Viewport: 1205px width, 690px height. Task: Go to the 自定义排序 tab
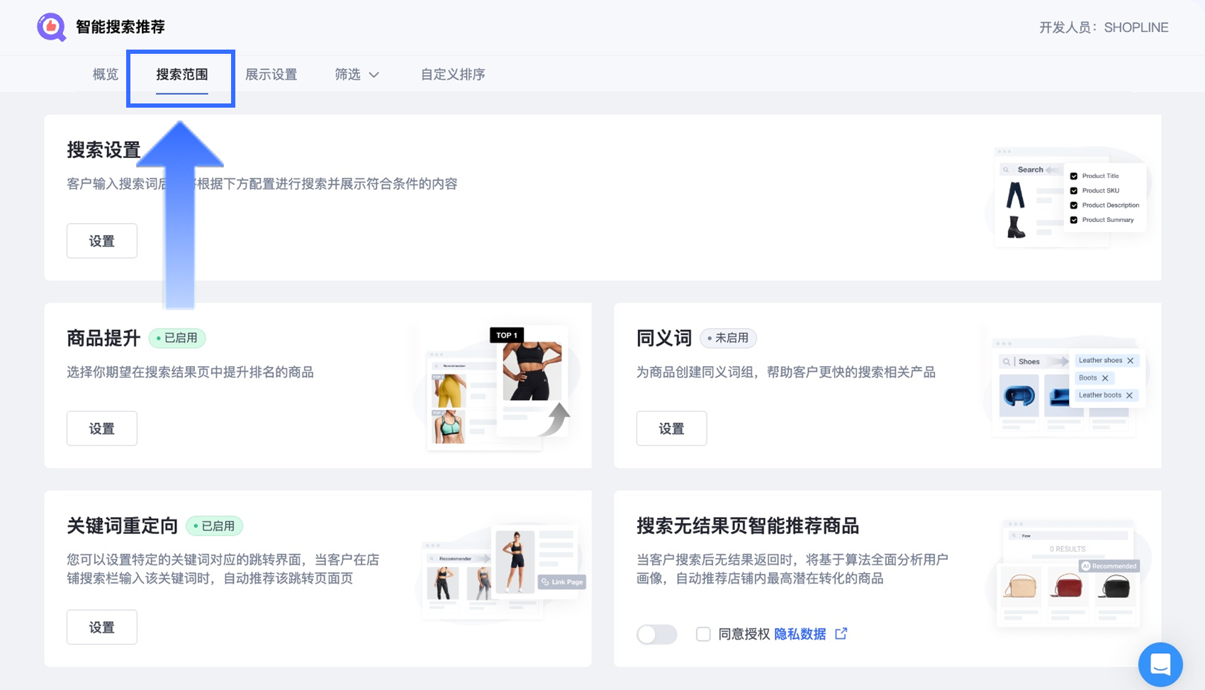pyautogui.click(x=453, y=74)
